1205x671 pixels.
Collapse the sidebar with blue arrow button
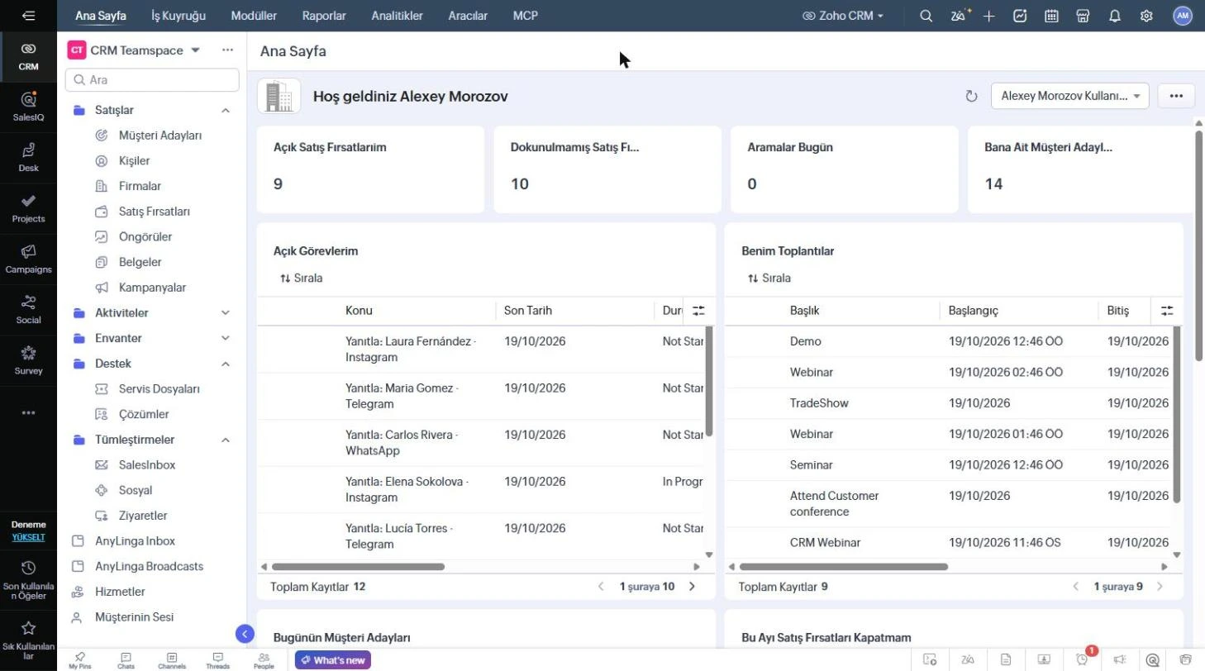coord(244,634)
